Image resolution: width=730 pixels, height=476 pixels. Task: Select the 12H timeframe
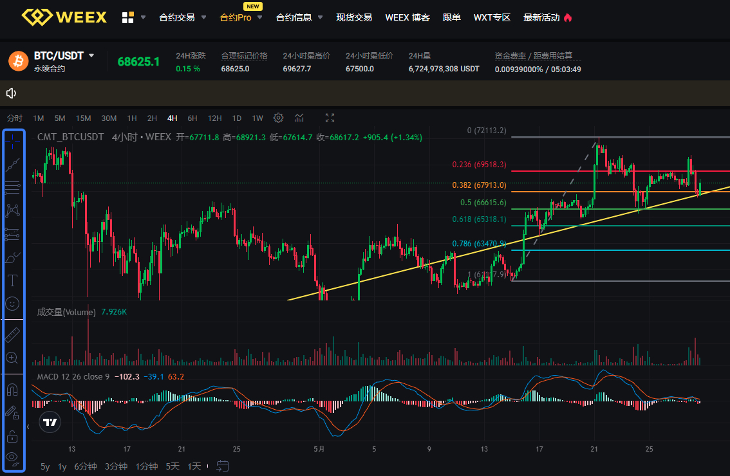[214, 118]
